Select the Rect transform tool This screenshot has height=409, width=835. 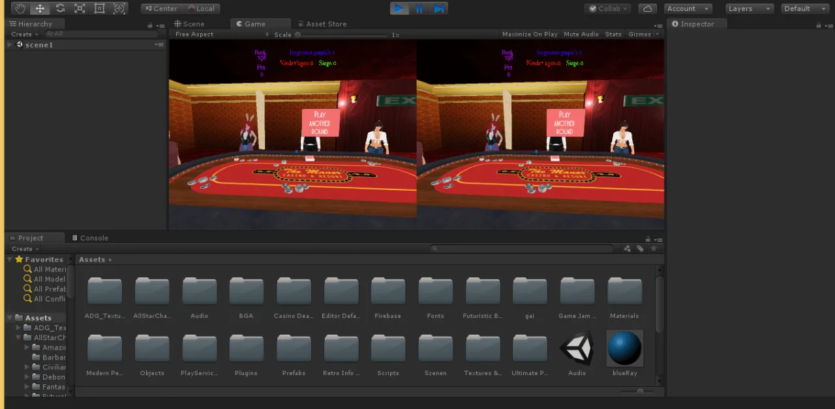(x=100, y=8)
